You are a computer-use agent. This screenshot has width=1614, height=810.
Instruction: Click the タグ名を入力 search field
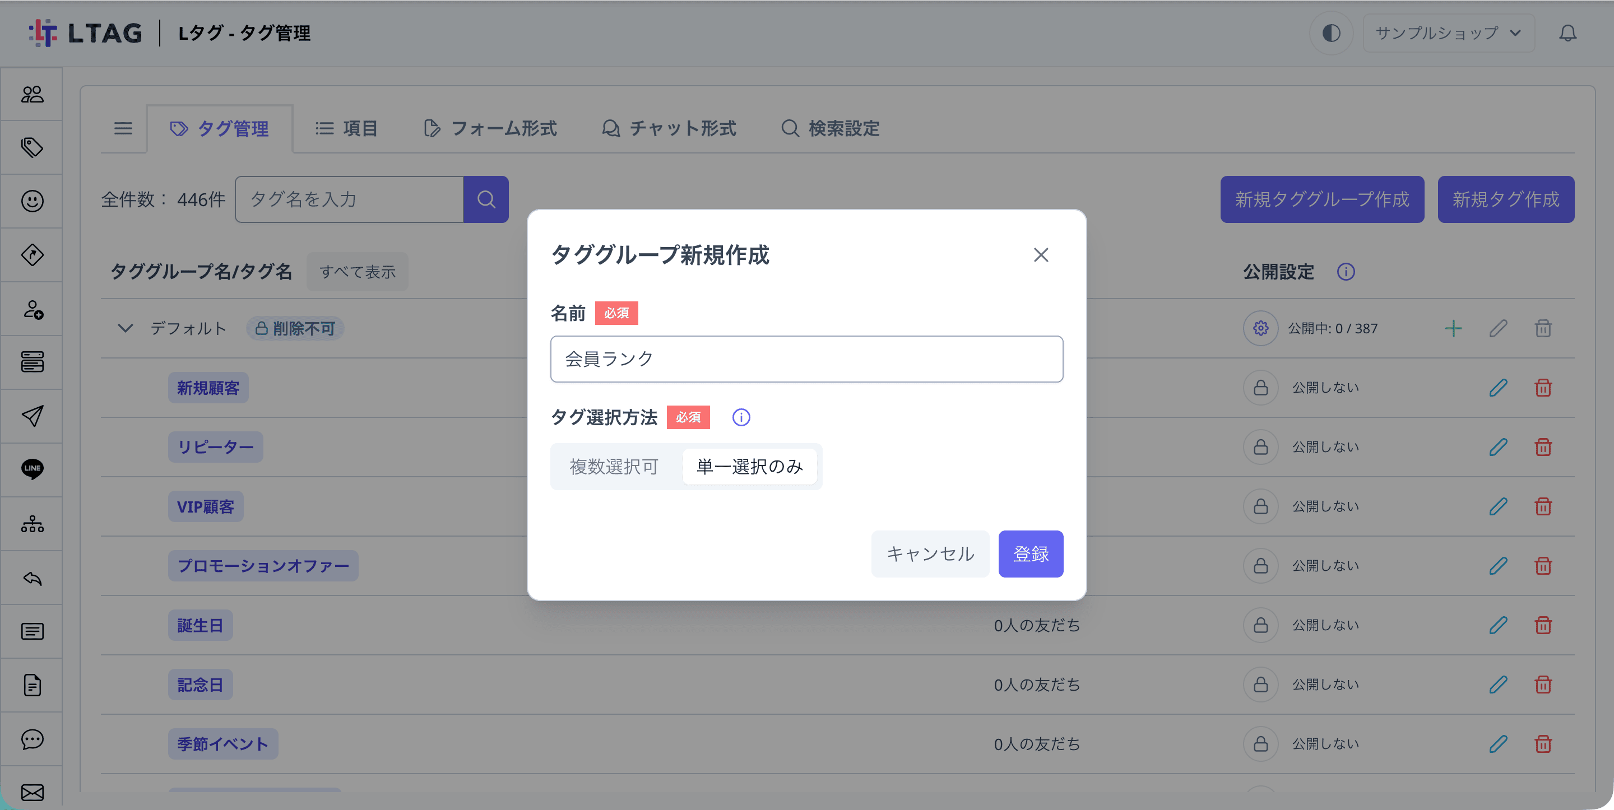349,199
